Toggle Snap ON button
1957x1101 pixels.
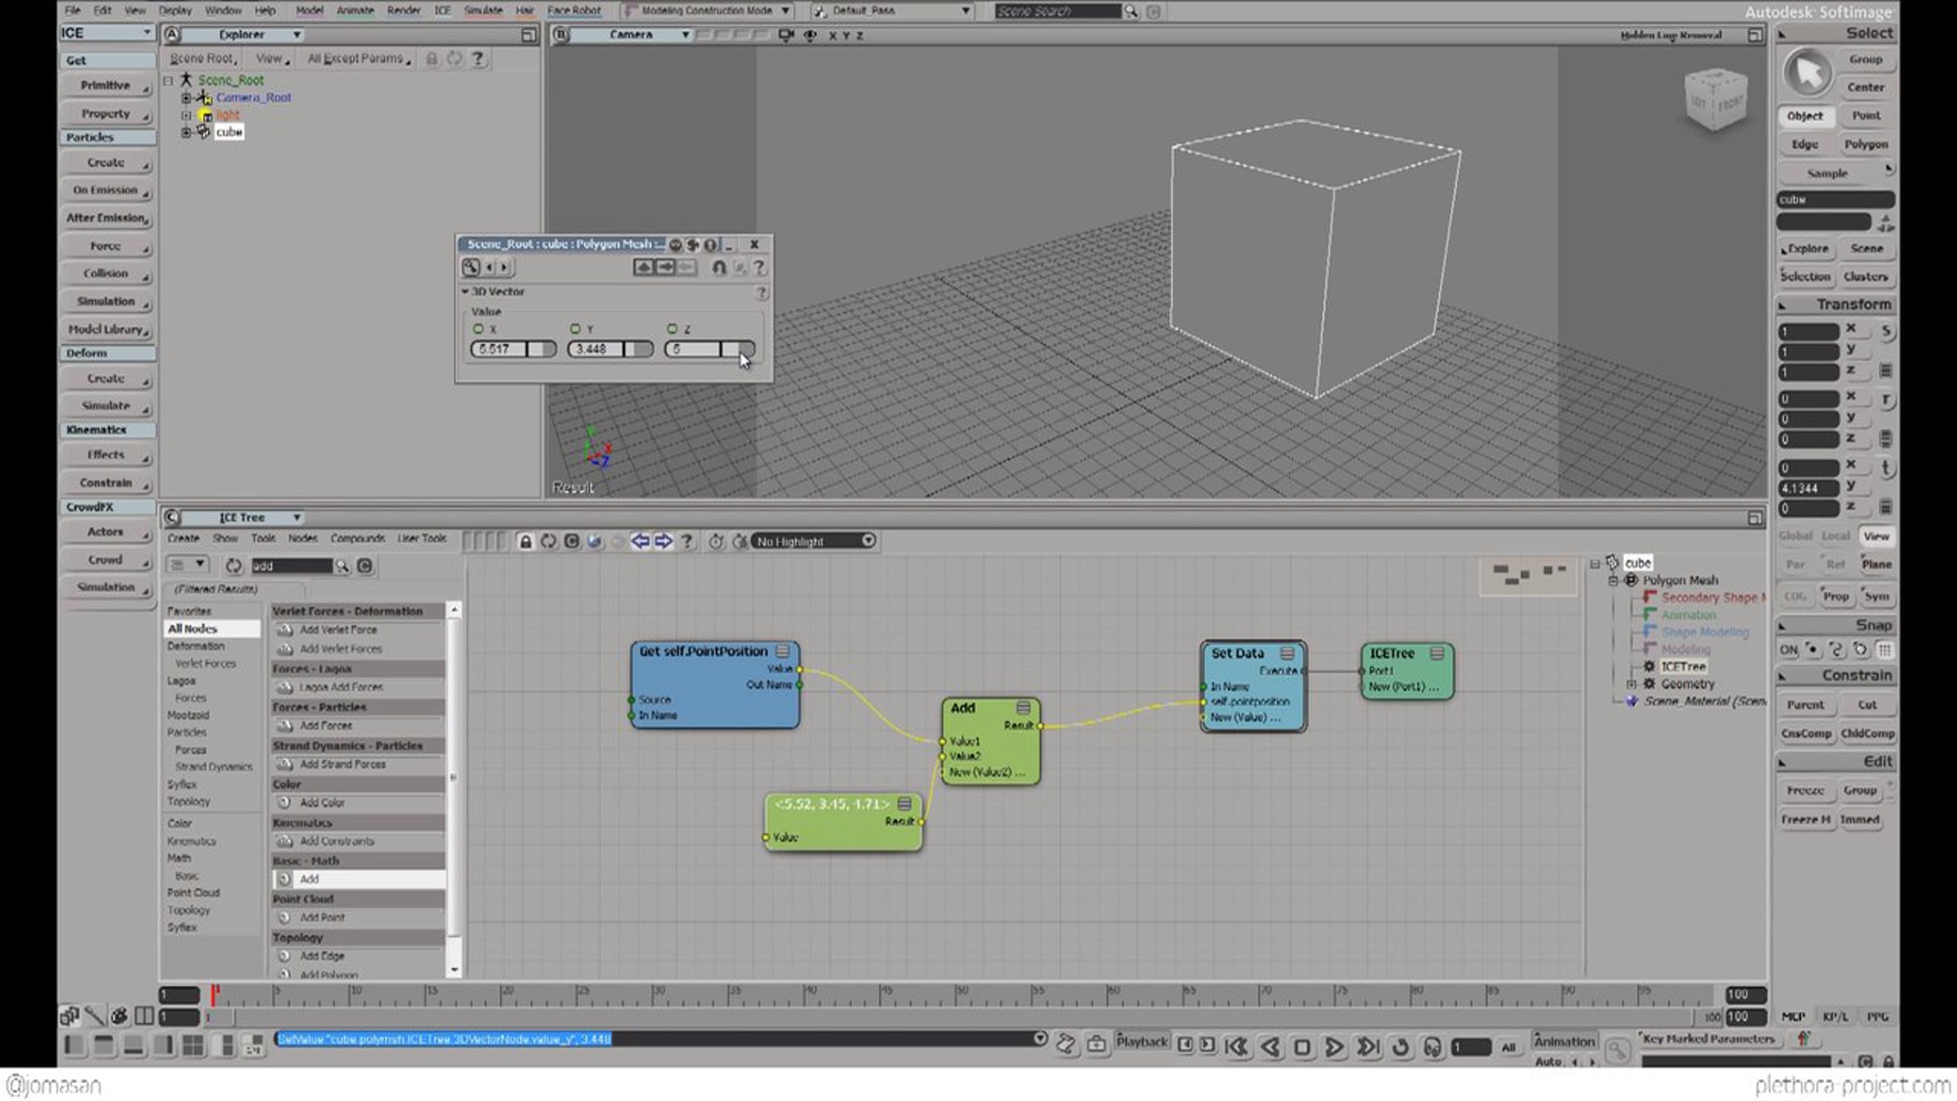click(x=1788, y=650)
